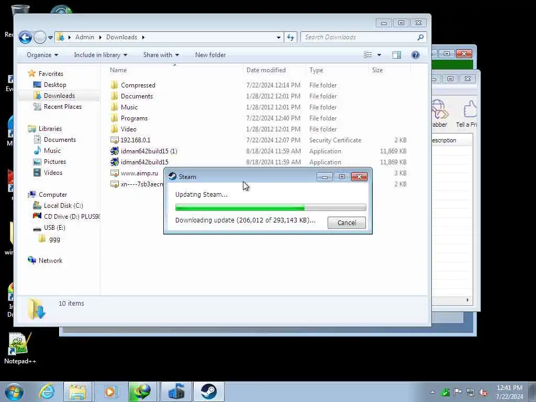Select Favorites in the navigation pane
Viewport: 536px width, 402px height.
pos(51,73)
